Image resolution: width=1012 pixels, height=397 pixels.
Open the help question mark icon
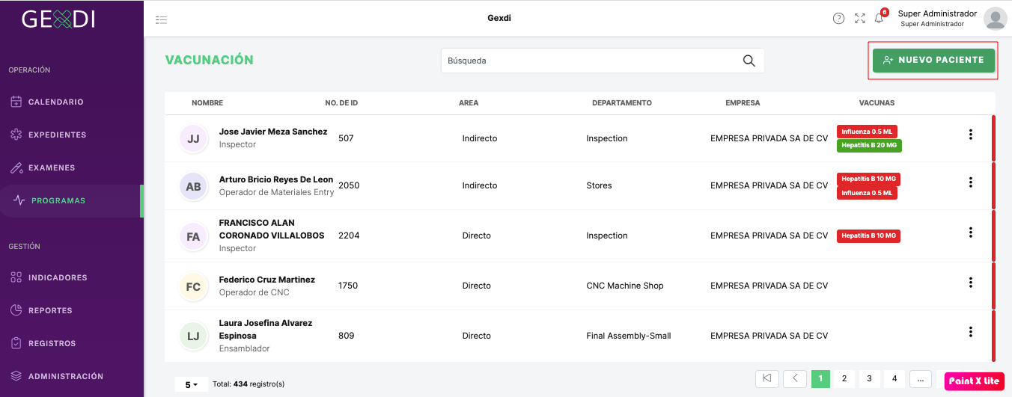point(838,19)
